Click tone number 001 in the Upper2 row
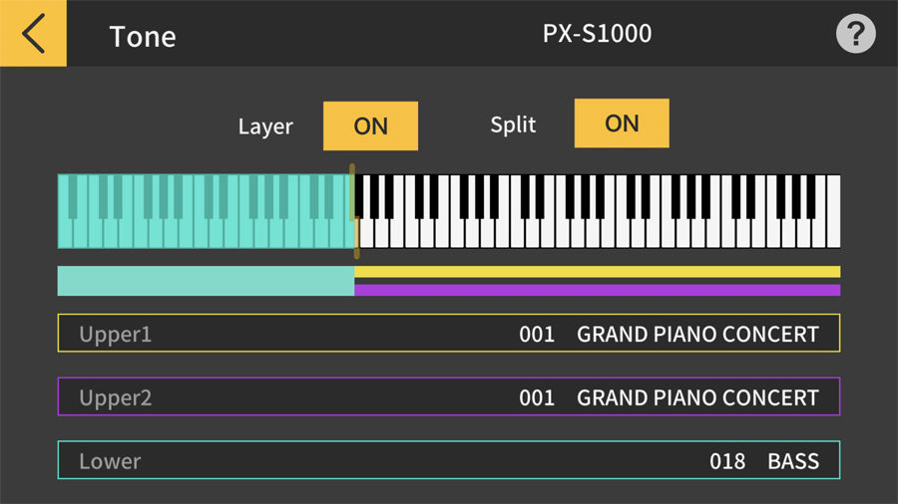 [537, 398]
